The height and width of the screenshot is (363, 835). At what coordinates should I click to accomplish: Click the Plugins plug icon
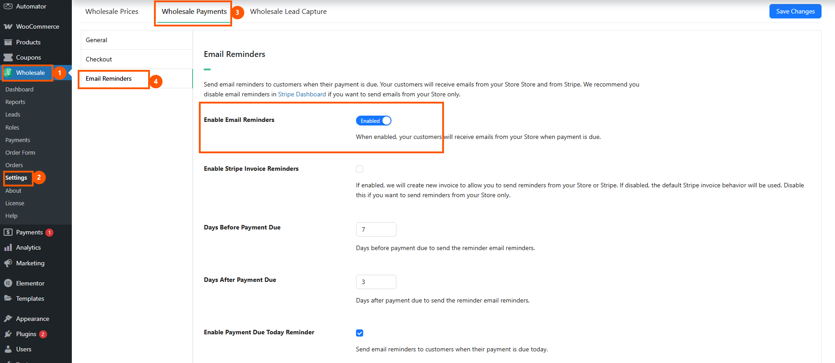pyautogui.click(x=8, y=334)
